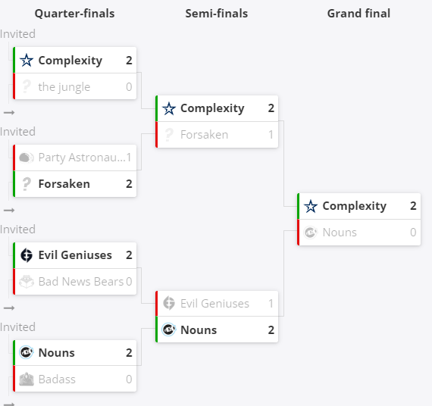Click question mark icon beside the jungle

27,87
